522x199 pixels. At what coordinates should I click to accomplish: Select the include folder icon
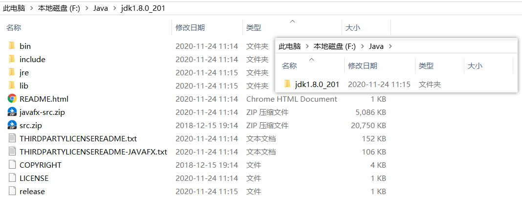12,59
